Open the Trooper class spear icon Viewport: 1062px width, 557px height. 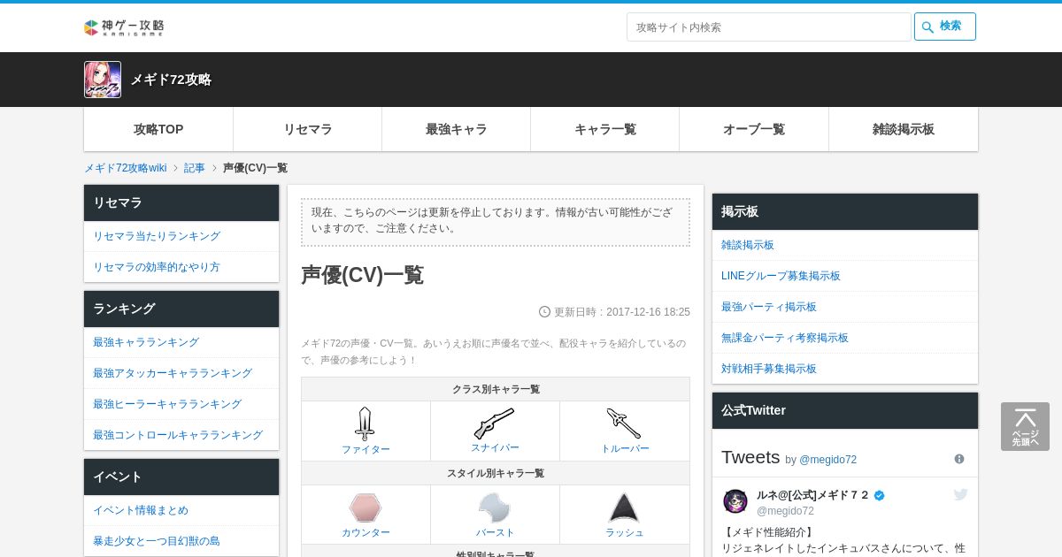pos(624,423)
